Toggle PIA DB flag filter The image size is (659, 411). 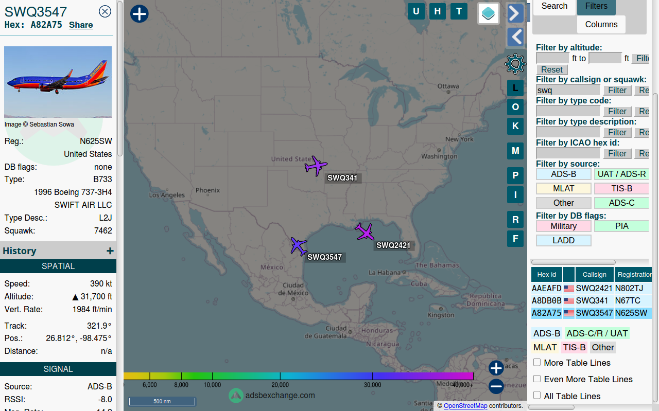pyautogui.click(x=621, y=226)
